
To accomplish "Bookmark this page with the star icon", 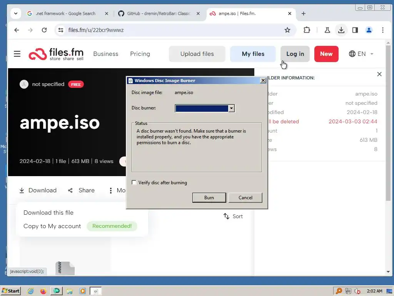I will tap(287, 30).
